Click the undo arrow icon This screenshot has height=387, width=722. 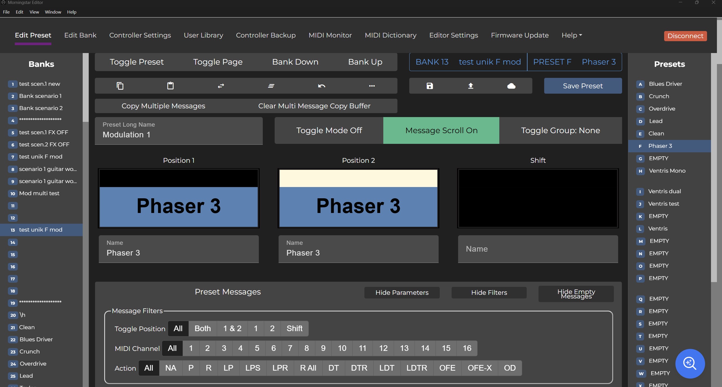321,86
